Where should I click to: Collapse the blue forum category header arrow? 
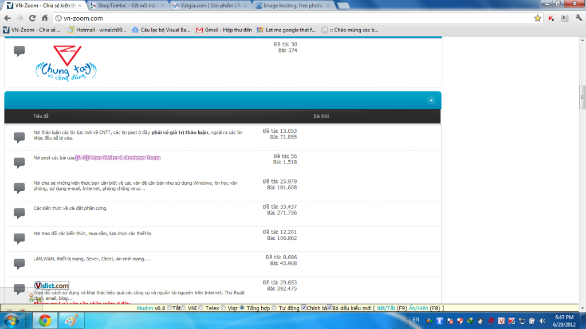(431, 100)
